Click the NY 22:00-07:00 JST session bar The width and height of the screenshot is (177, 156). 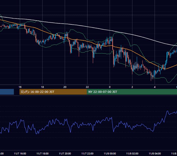(x=132, y=92)
